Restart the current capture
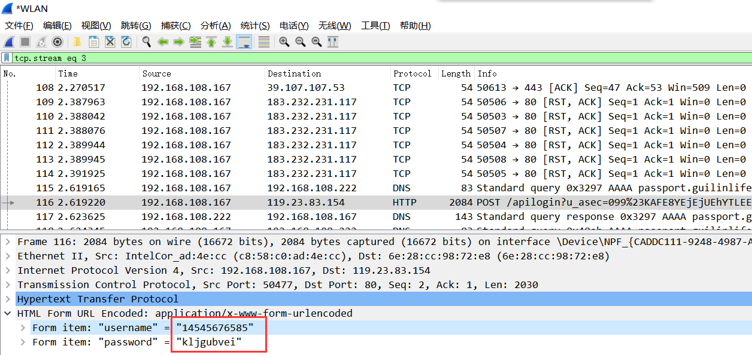Screen dimensions: 752x355 [x=41, y=42]
